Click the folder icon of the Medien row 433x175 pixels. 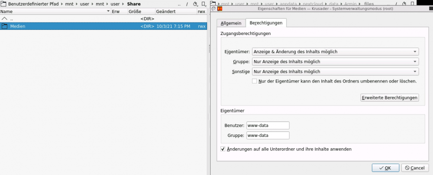[x=4, y=26]
